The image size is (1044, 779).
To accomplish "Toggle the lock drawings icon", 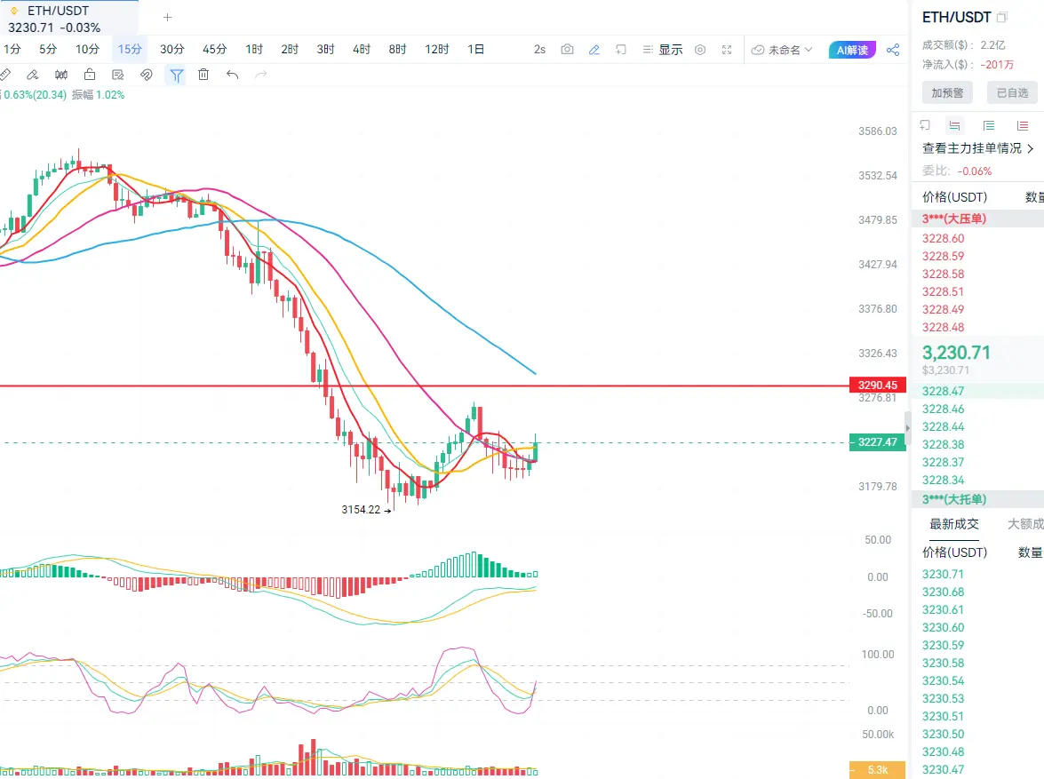I will 90,75.
